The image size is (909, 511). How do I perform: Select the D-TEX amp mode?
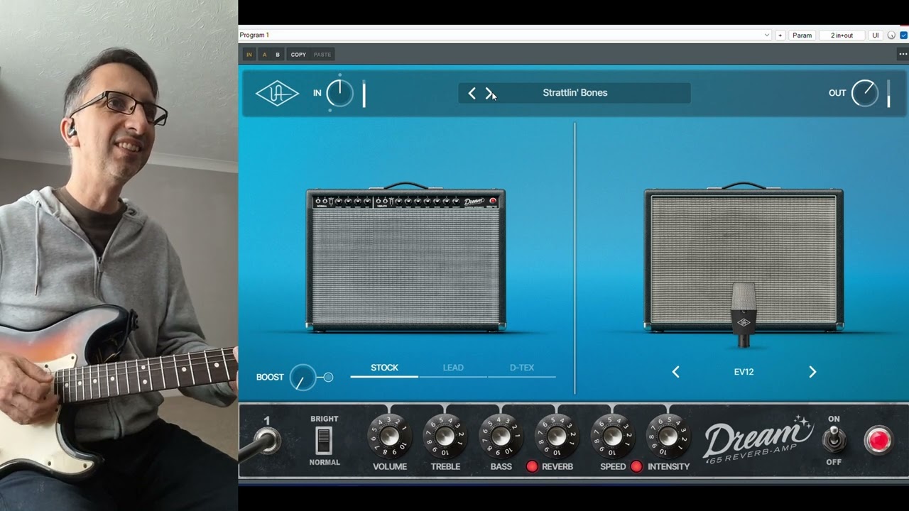[x=523, y=368]
